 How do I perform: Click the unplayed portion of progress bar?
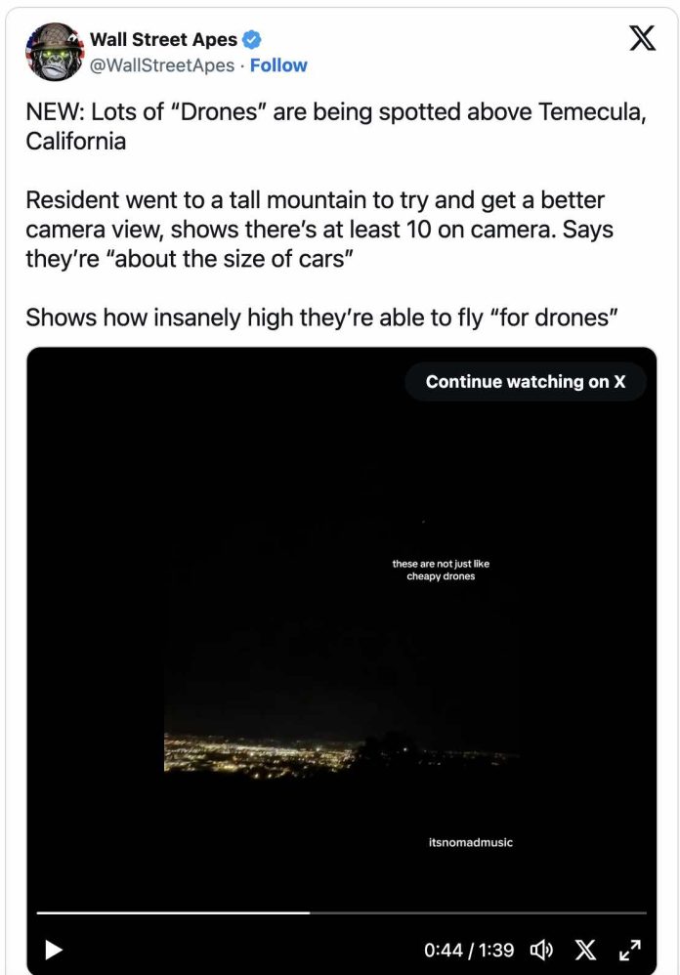tap(479, 912)
